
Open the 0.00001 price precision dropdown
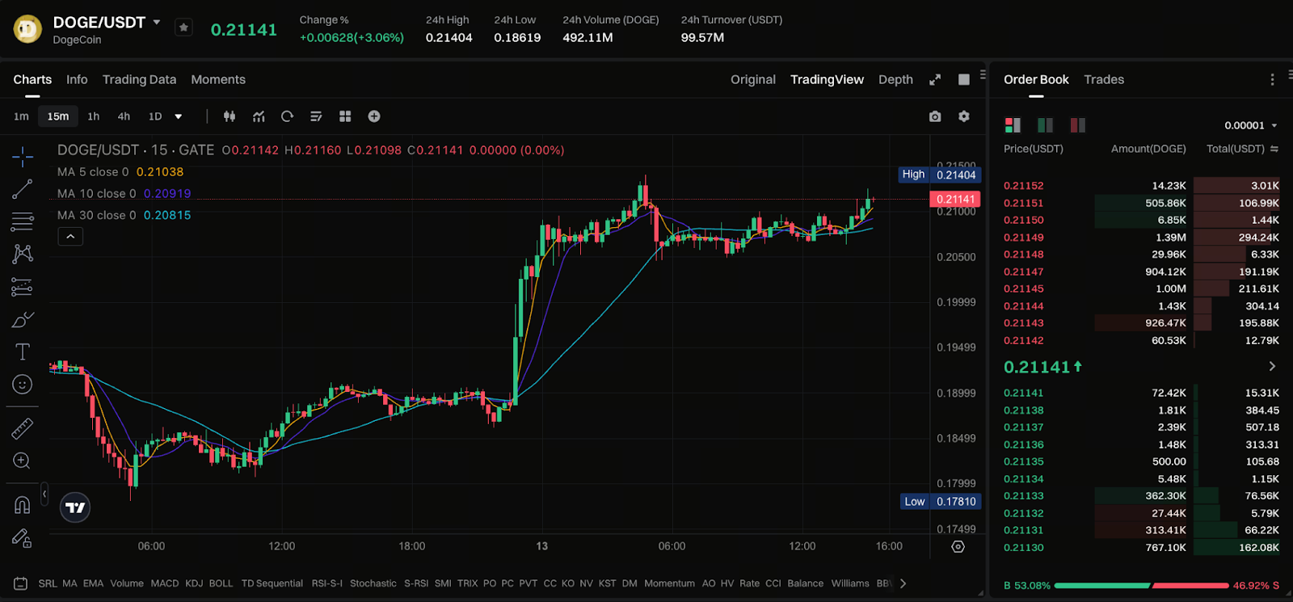pos(1251,125)
